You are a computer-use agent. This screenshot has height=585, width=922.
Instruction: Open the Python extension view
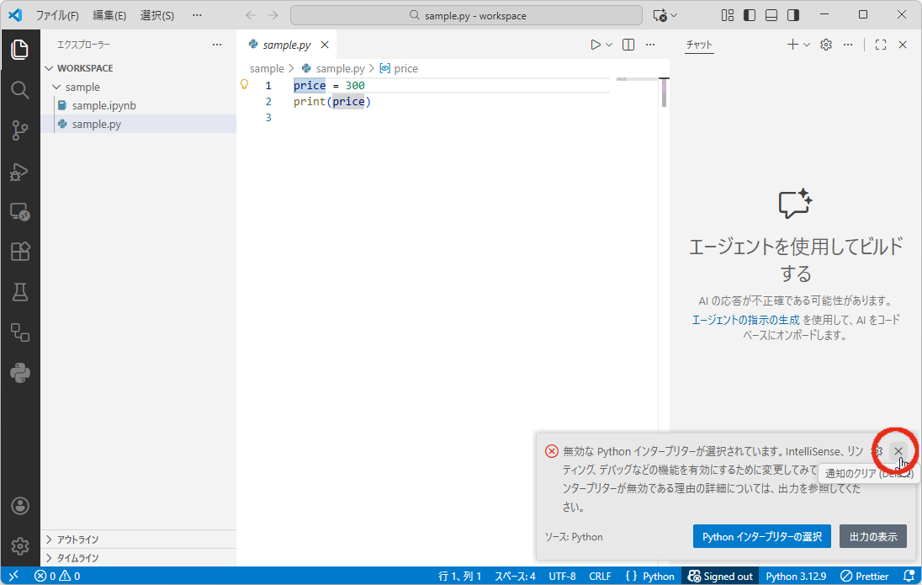point(20,373)
